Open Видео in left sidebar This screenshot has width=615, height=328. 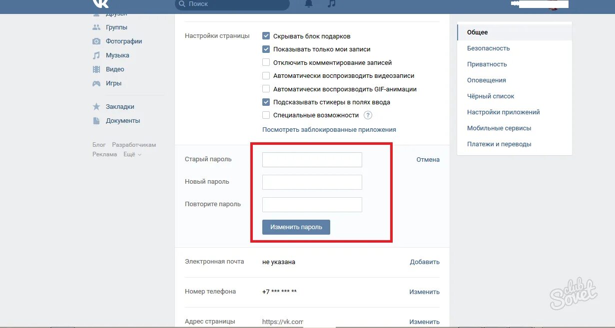pos(115,69)
